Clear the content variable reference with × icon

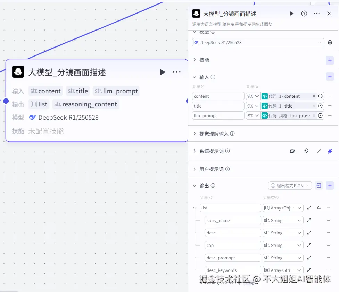point(314,96)
